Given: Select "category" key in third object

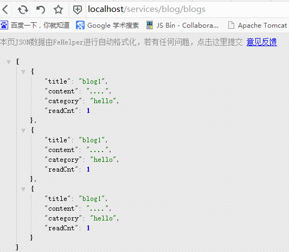Looking at the screenshot, I should pyautogui.click(x=63, y=218).
